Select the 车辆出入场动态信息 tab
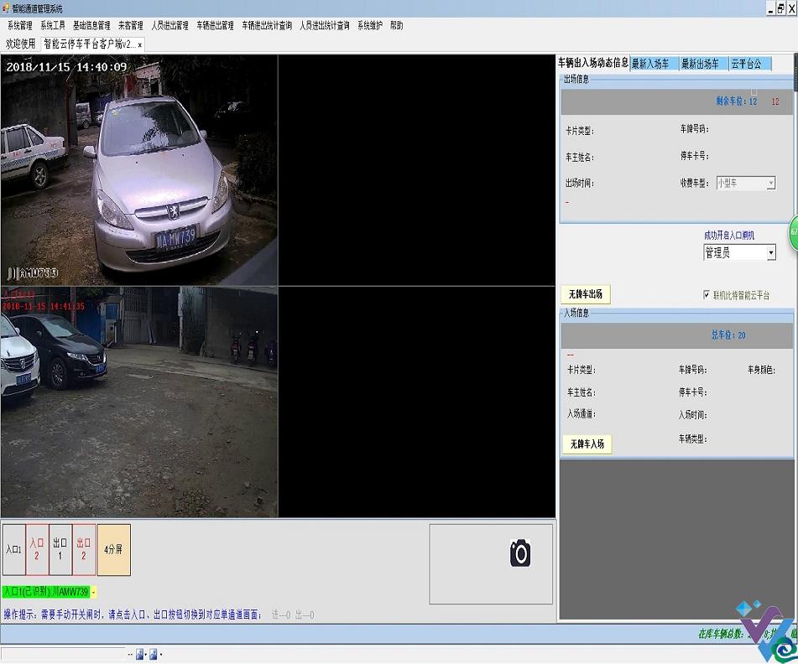Screen dimensions: 798x664 593,63
